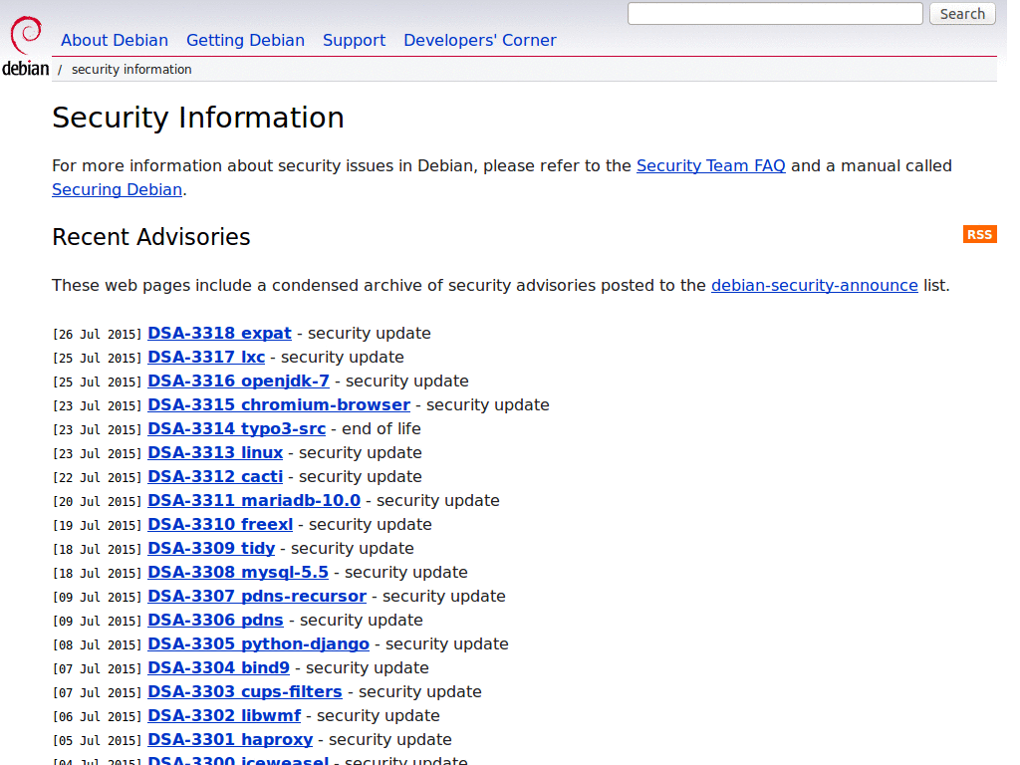Click the [08 Jul 2015] date for python-django
The image size is (1020, 765).
pos(97,645)
